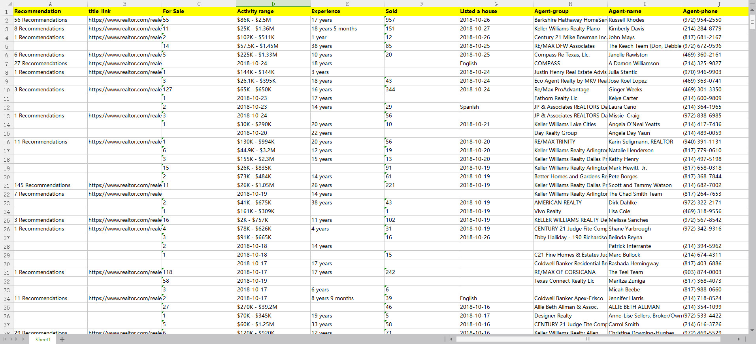This screenshot has width=756, height=344.
Task: Select column H header
Action: click(570, 4)
